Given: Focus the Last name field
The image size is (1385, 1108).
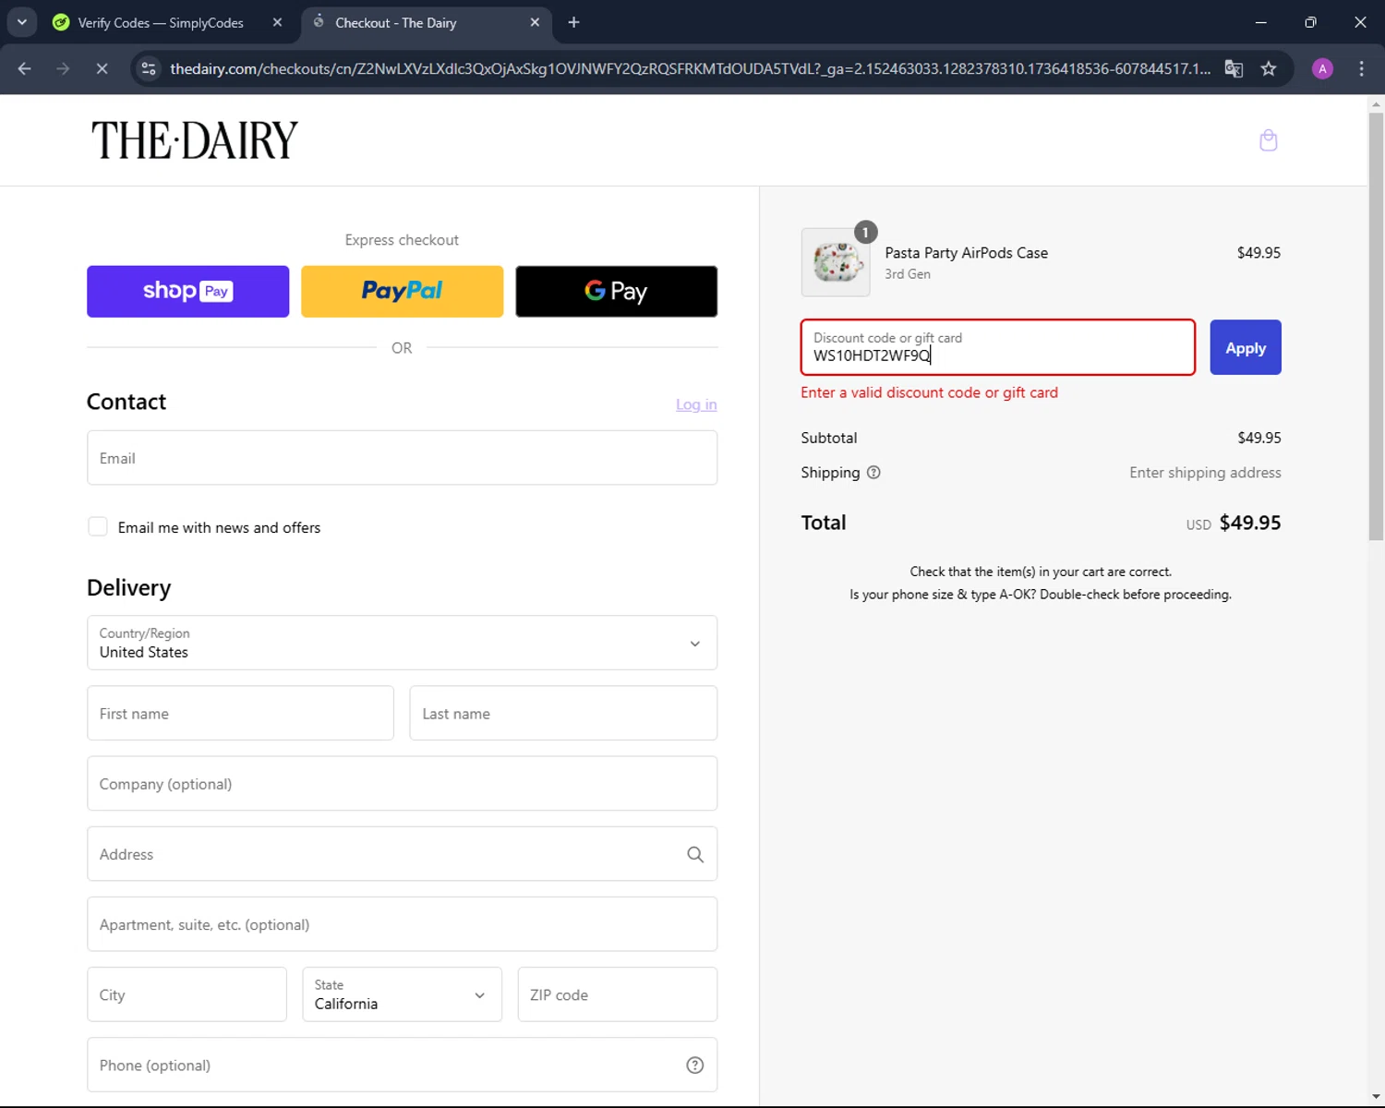Looking at the screenshot, I should point(563,713).
